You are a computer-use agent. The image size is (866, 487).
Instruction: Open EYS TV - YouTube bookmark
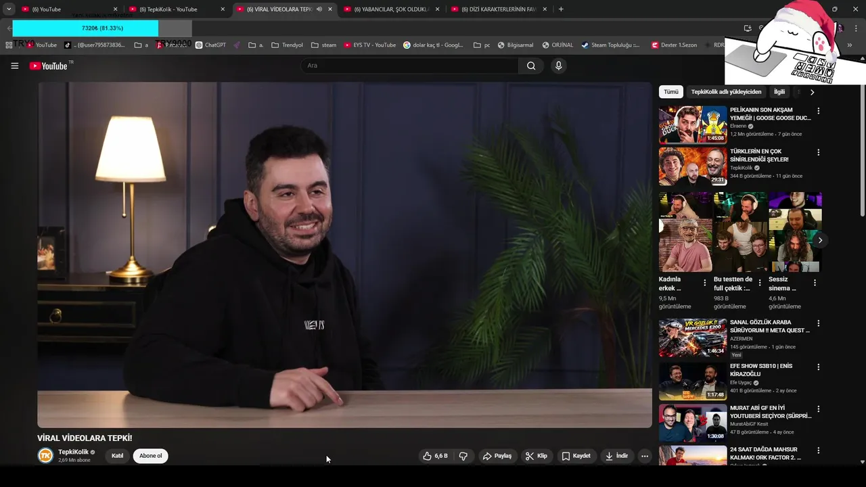coord(369,45)
